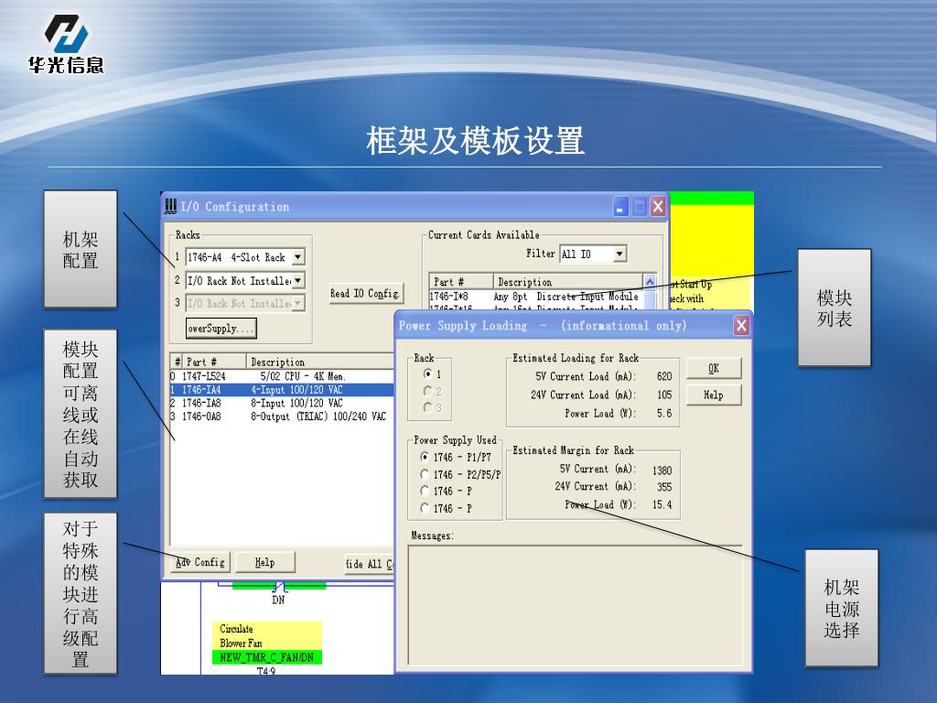Select slot 3 row 1746-OA8 8-Output

pos(282,416)
